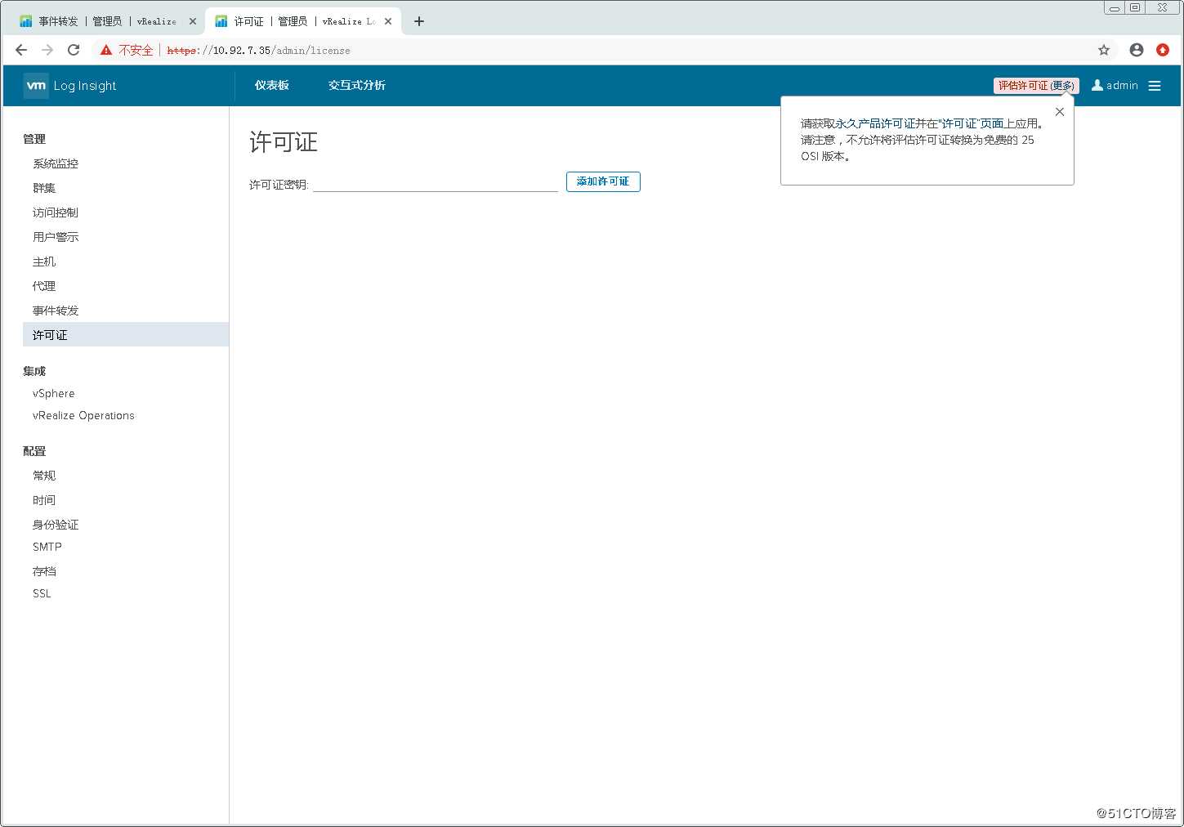Follow the 永久产品许可证 link in popup

click(875, 123)
